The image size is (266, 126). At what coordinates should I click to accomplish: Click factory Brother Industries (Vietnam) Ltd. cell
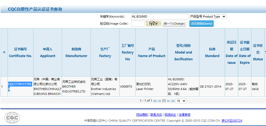[105, 87]
